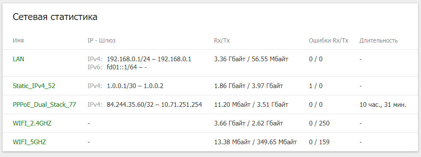Open the WIFI_2.4GHZ interface link
This screenshot has width=421, height=157.
pyautogui.click(x=32, y=123)
